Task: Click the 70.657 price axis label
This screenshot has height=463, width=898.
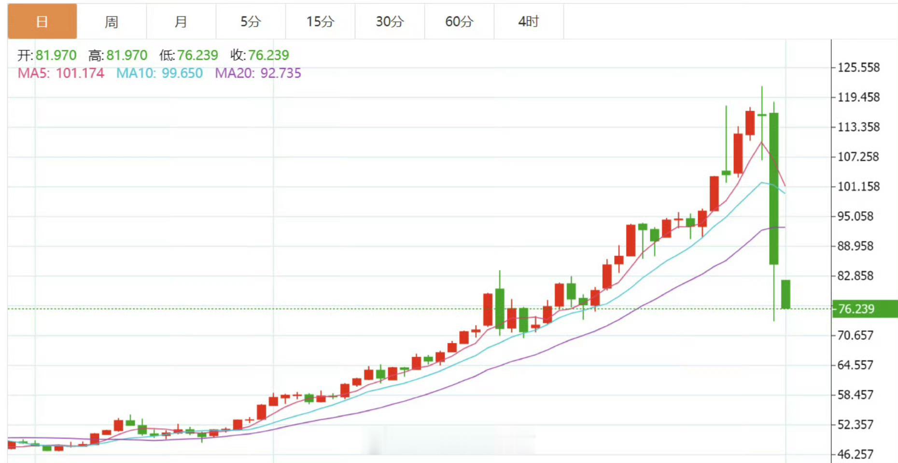Action: click(856, 335)
